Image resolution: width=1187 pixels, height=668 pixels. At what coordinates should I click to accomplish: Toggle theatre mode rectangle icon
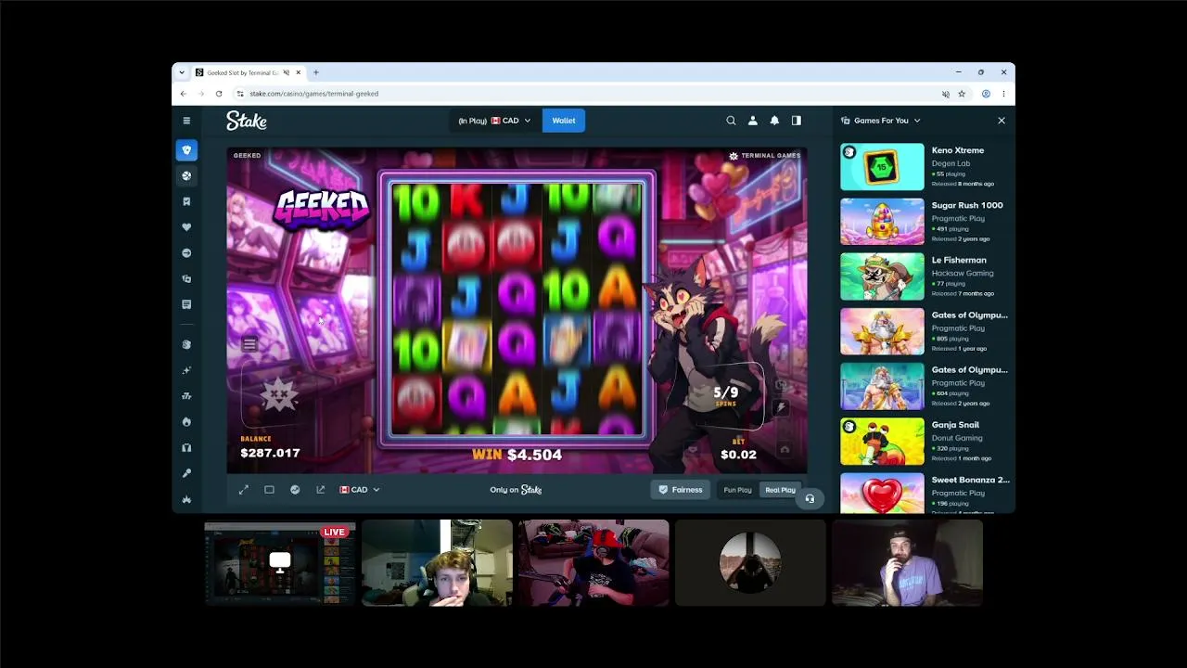click(x=269, y=490)
